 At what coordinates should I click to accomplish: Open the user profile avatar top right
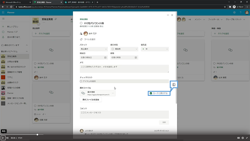click(247, 13)
